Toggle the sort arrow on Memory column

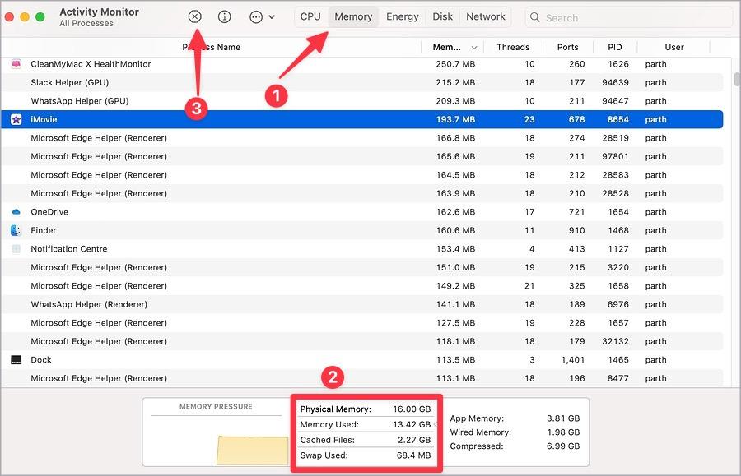[x=474, y=48]
